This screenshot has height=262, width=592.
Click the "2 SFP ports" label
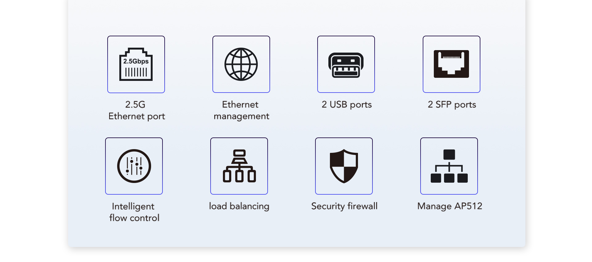(452, 105)
